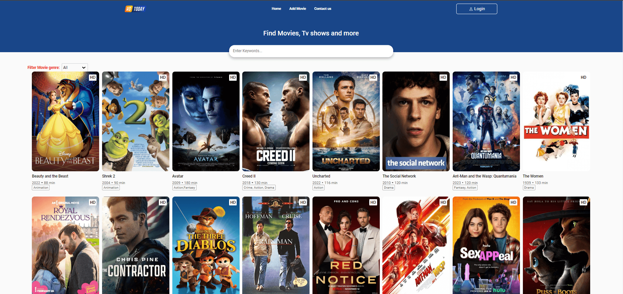Open the Avatar movie poster
Image resolution: width=623 pixels, height=294 pixels.
pos(206,121)
